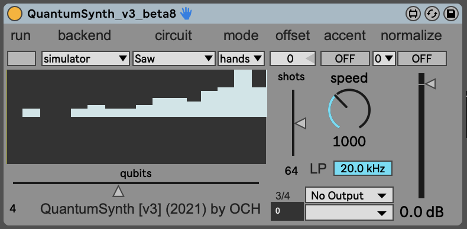Viewport: 467px width, 229px height.
Task: Open the small 0 dropdown beside accent
Action: coord(384,58)
